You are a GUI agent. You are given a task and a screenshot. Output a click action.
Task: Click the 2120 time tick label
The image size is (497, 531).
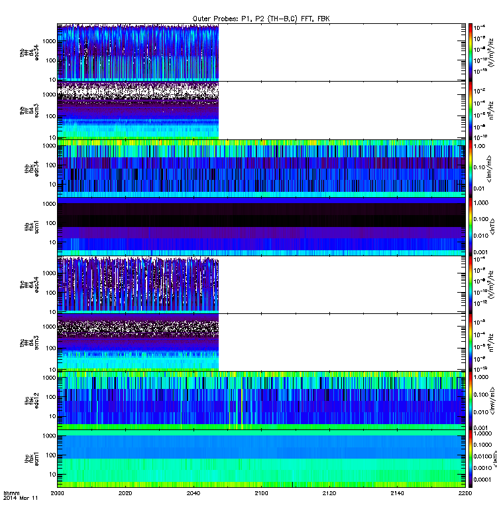pyautogui.click(x=329, y=493)
